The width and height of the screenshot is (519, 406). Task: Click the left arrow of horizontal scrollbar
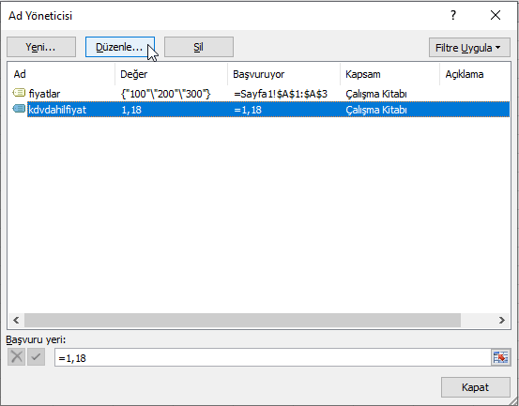[16, 320]
